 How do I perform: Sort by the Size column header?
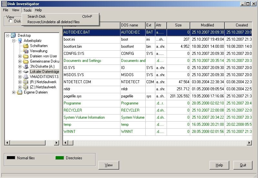178,25
